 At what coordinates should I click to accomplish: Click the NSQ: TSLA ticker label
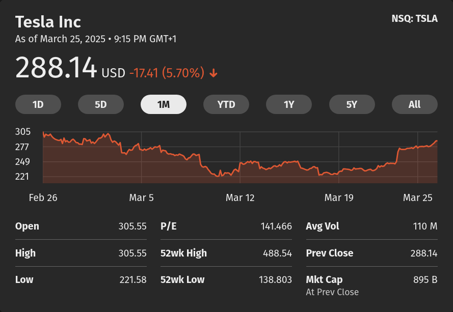(415, 18)
